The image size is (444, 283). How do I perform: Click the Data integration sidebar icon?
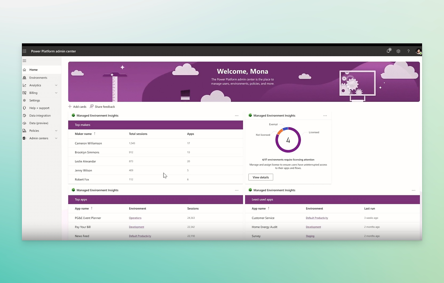(x=25, y=115)
